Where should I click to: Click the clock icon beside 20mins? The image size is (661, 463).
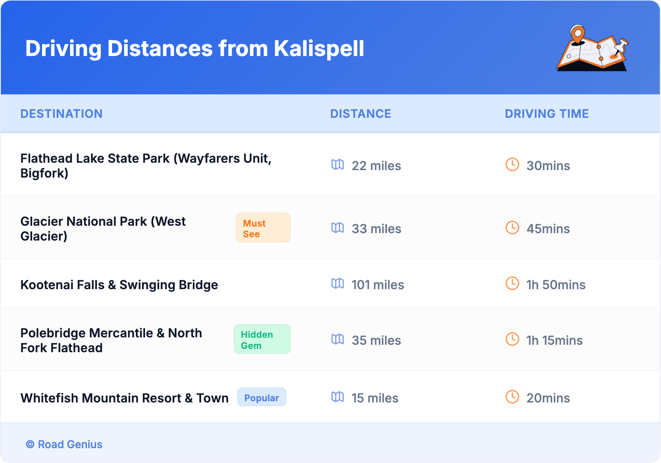click(512, 397)
